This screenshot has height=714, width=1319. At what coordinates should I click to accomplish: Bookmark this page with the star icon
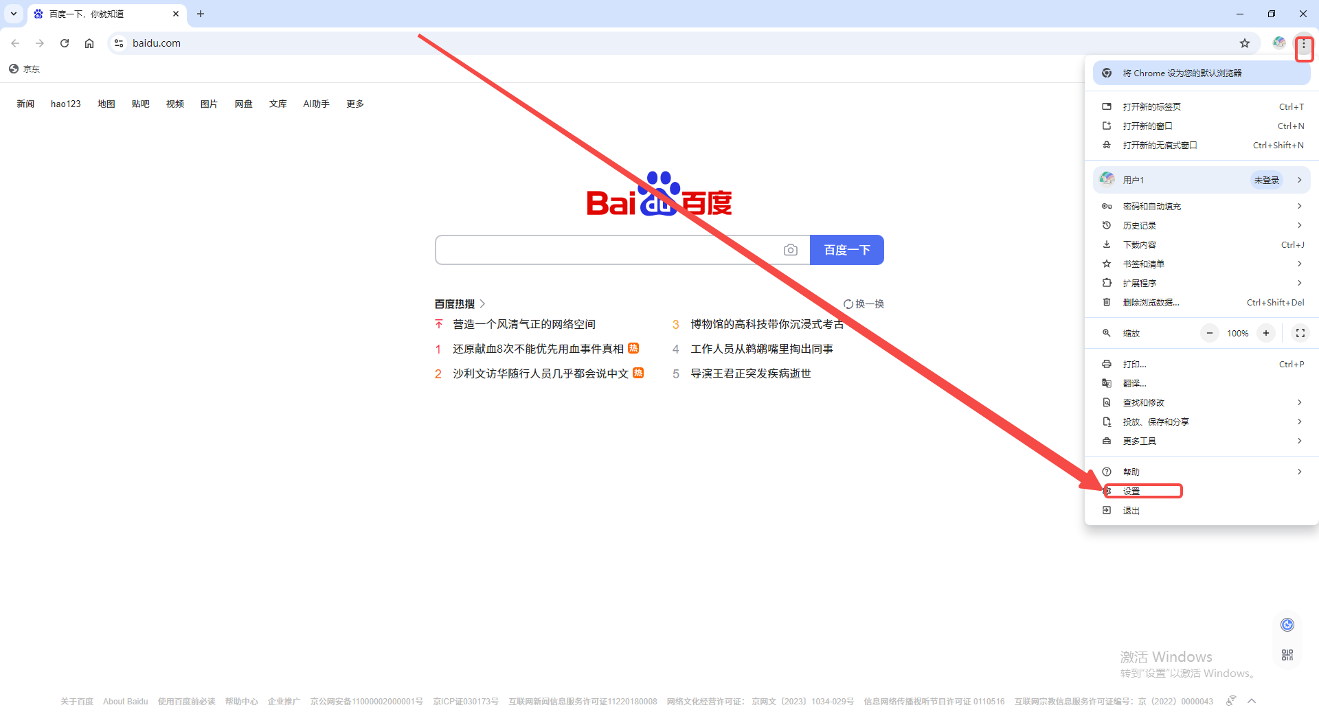(1245, 43)
